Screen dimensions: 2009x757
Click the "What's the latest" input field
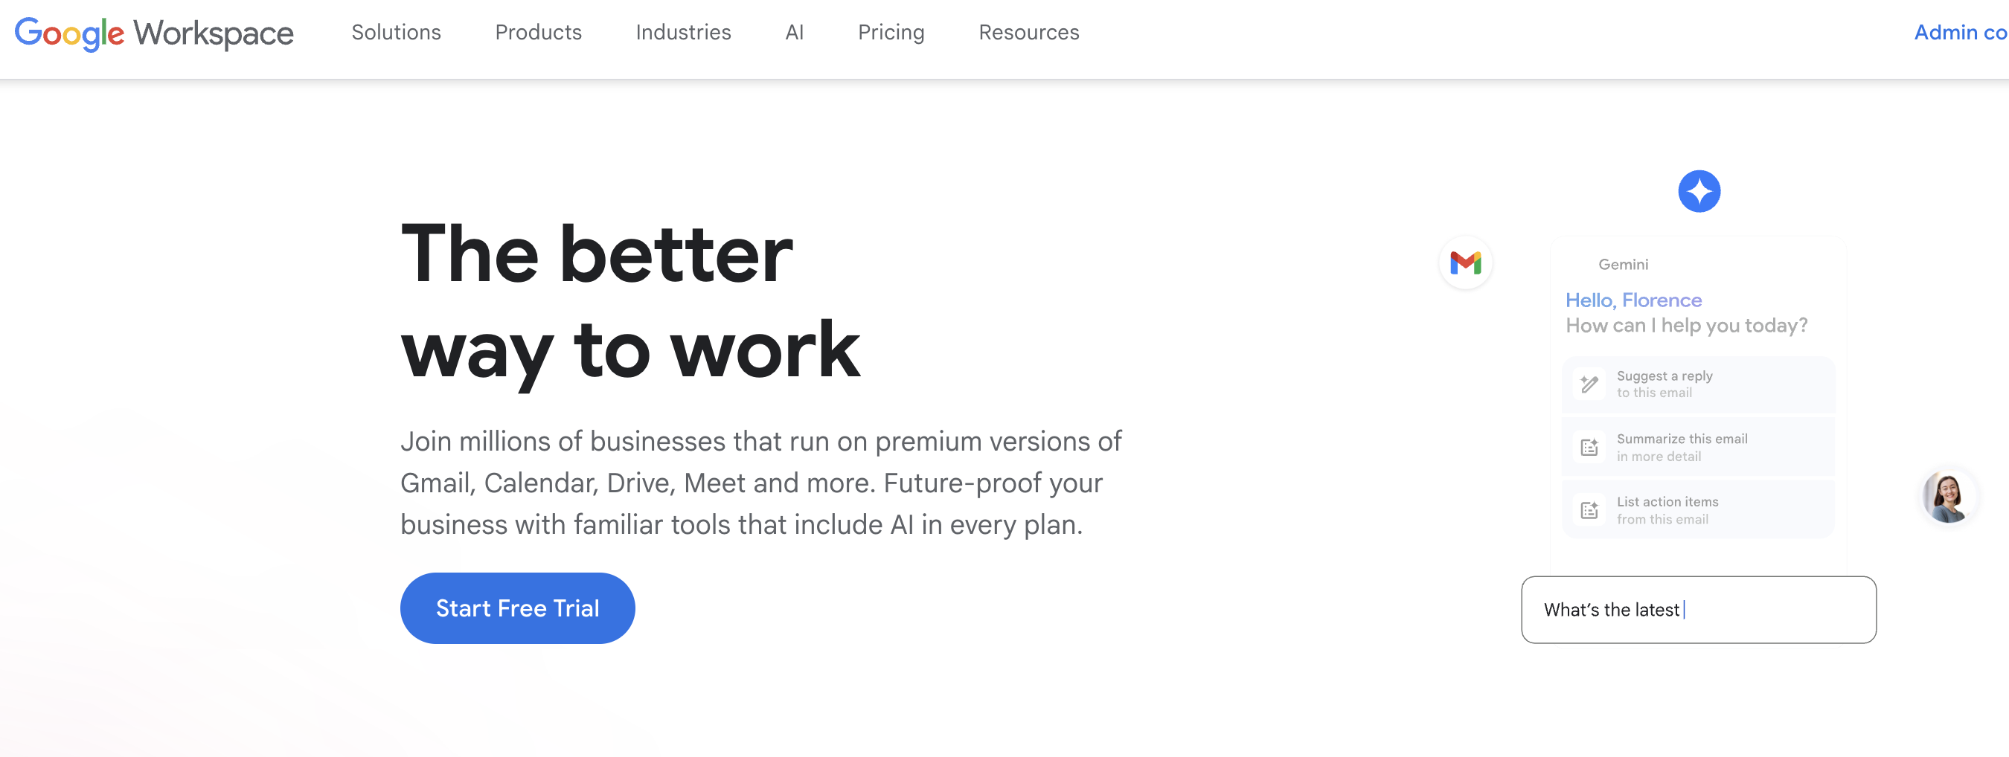pyautogui.click(x=1699, y=611)
